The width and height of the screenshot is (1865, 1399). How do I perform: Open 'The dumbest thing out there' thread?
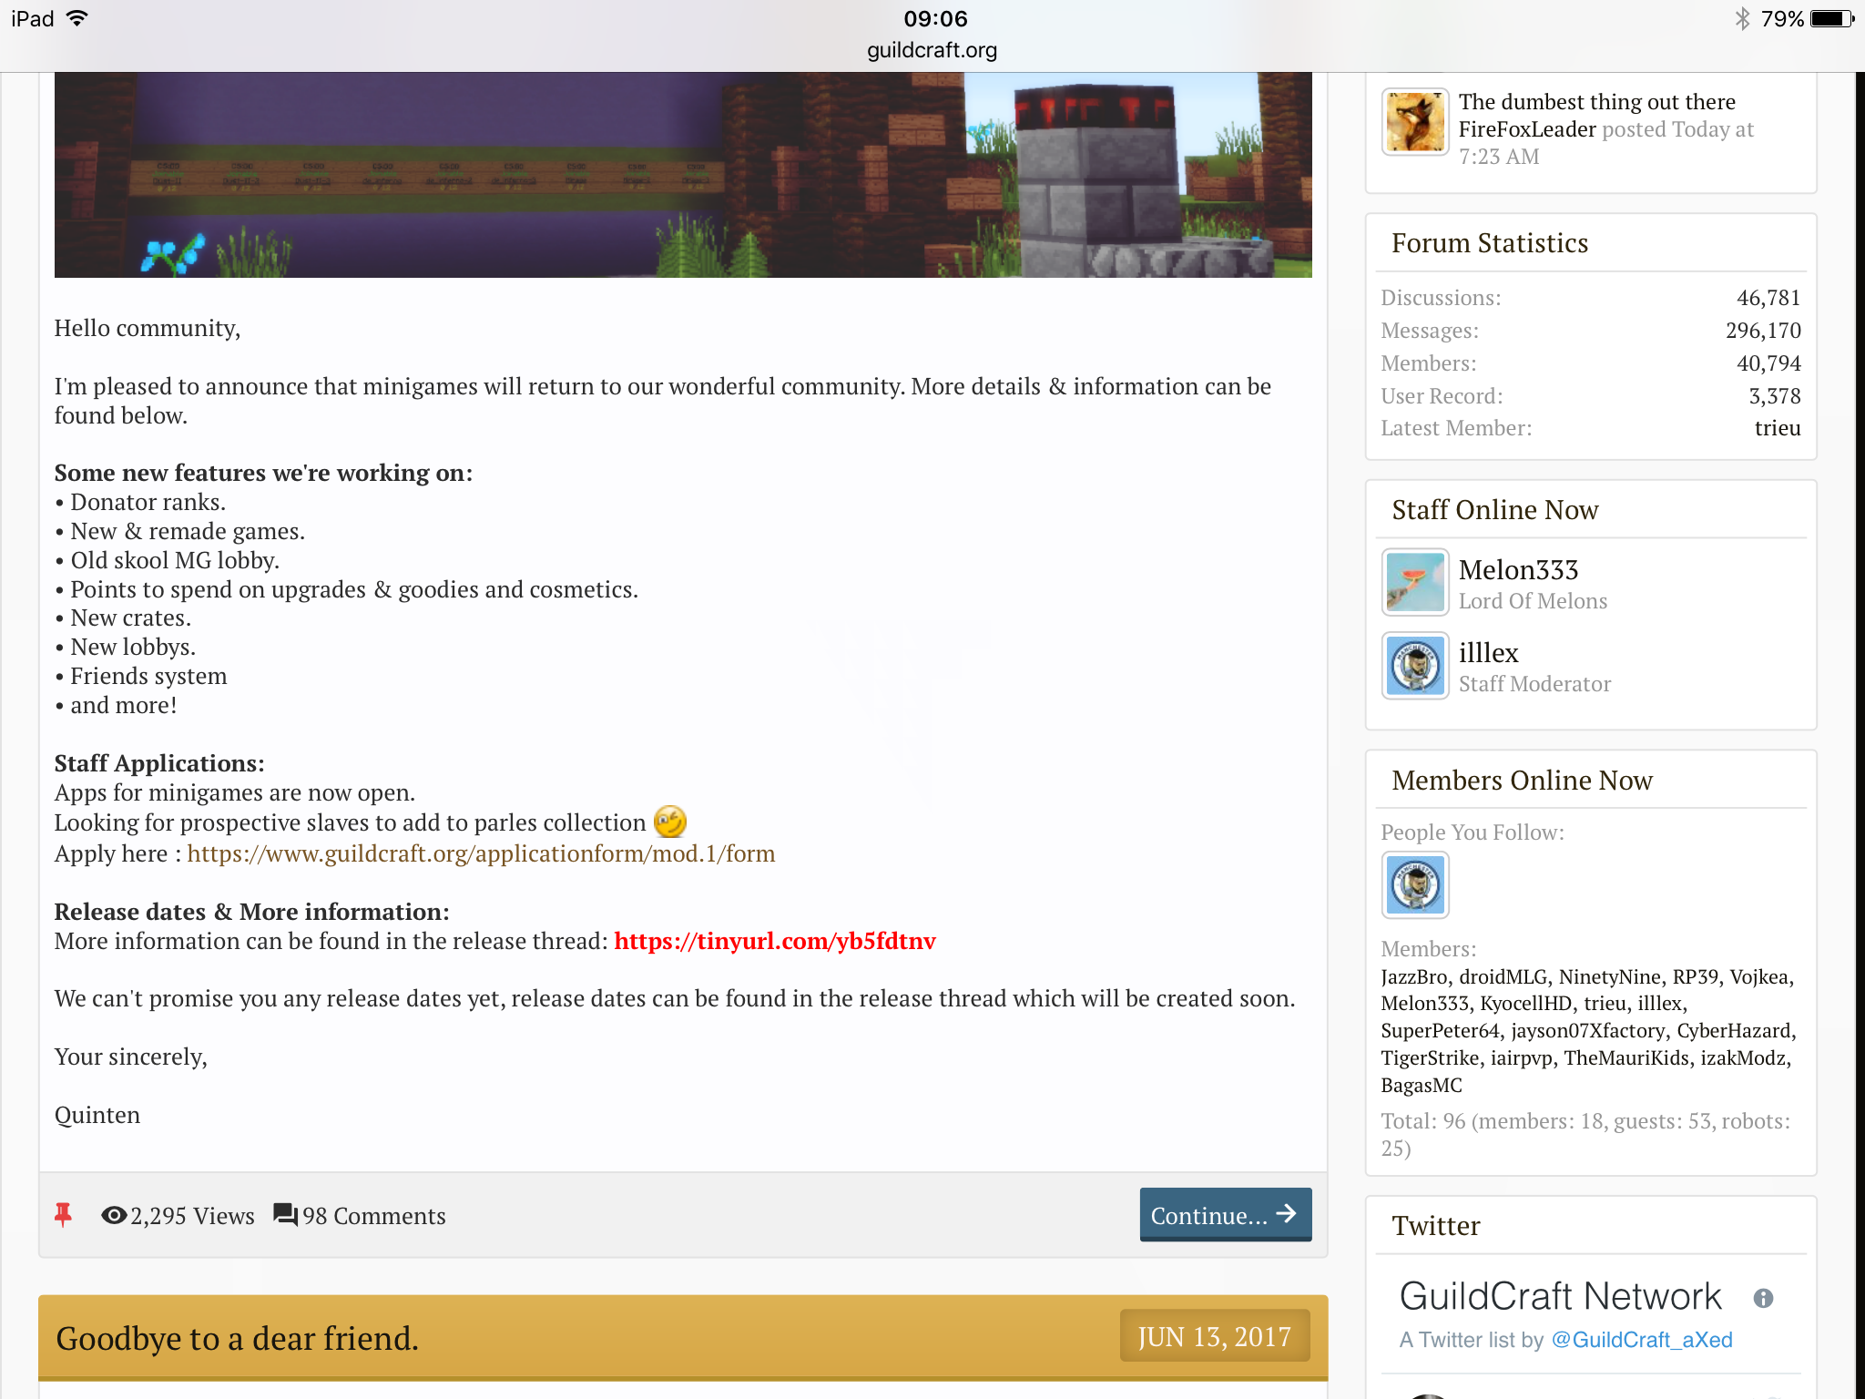1597,102
